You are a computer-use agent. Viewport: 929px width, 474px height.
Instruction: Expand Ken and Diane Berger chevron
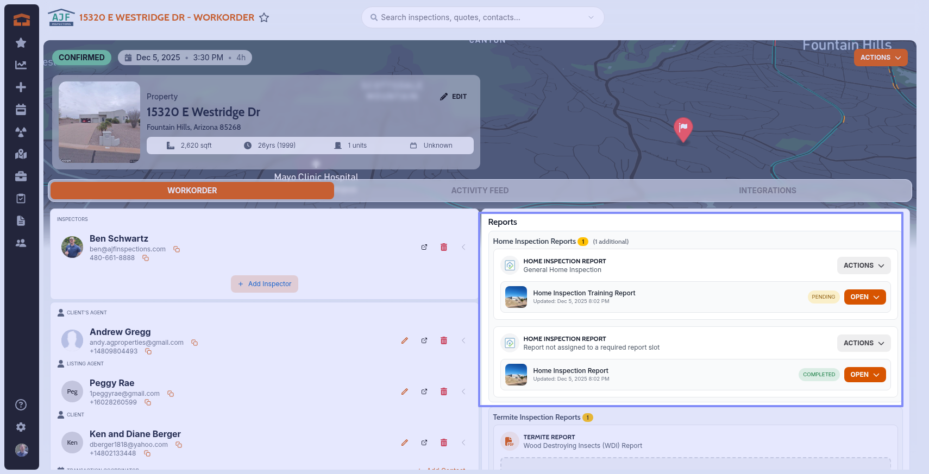pos(463,443)
